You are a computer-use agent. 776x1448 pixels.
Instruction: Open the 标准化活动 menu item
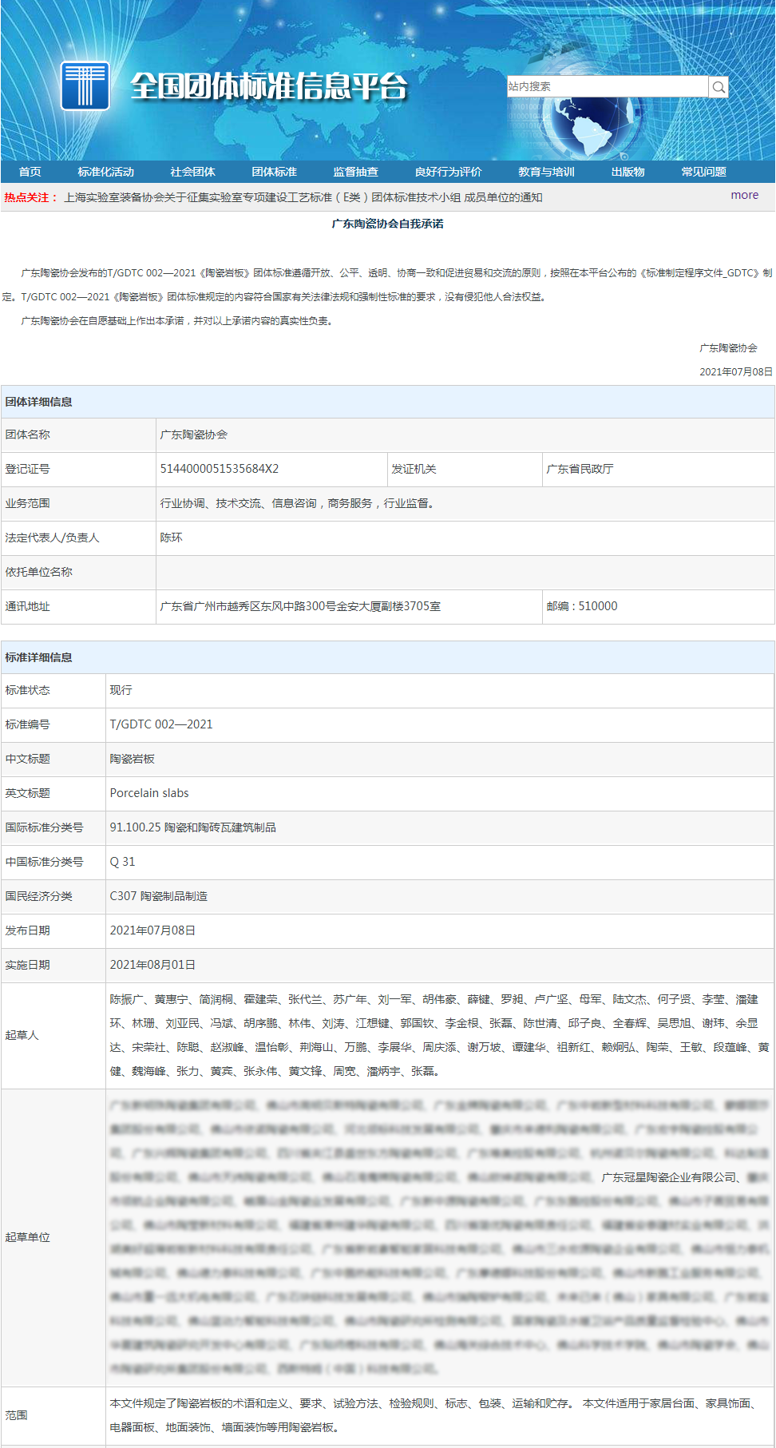tap(105, 172)
